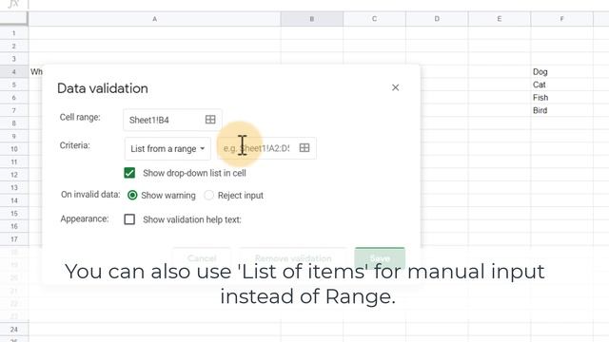Click the Remove validation button

(293, 257)
